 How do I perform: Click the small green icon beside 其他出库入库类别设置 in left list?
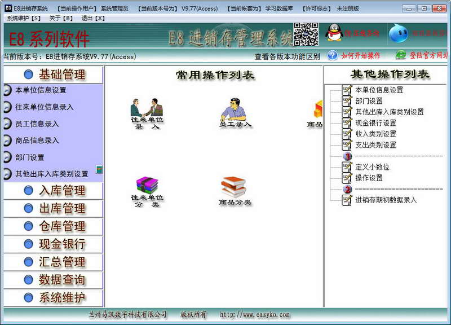point(99,169)
